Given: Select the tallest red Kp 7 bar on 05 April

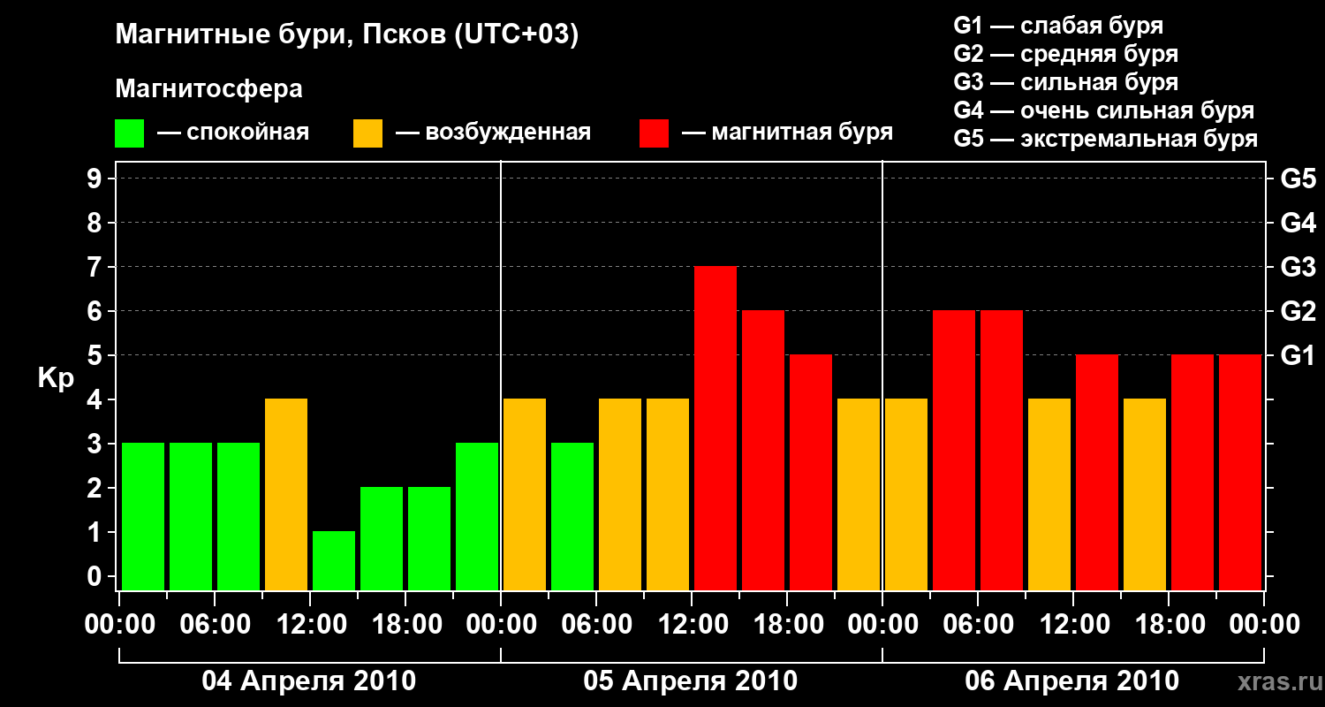Looking at the screenshot, I should click(715, 428).
